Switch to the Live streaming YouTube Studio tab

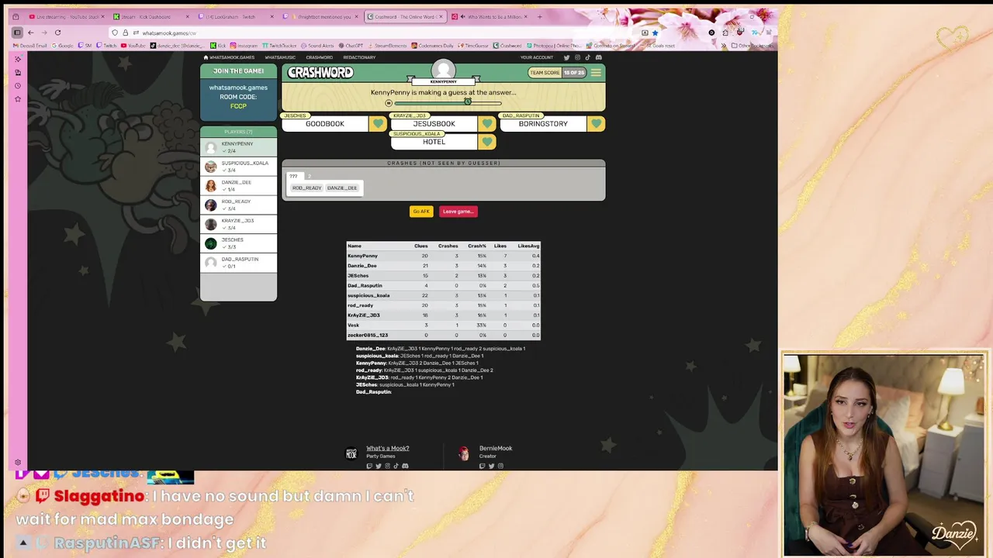66,16
